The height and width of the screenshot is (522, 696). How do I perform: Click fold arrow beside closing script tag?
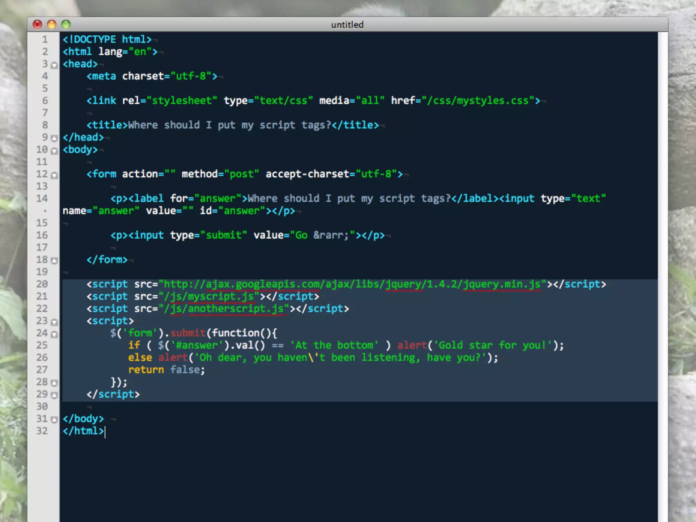54,395
